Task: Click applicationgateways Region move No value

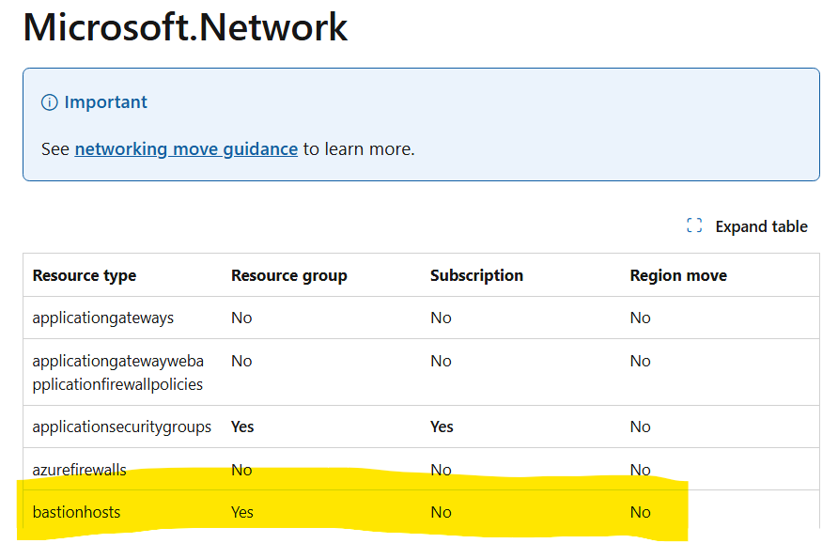Action: coord(640,318)
